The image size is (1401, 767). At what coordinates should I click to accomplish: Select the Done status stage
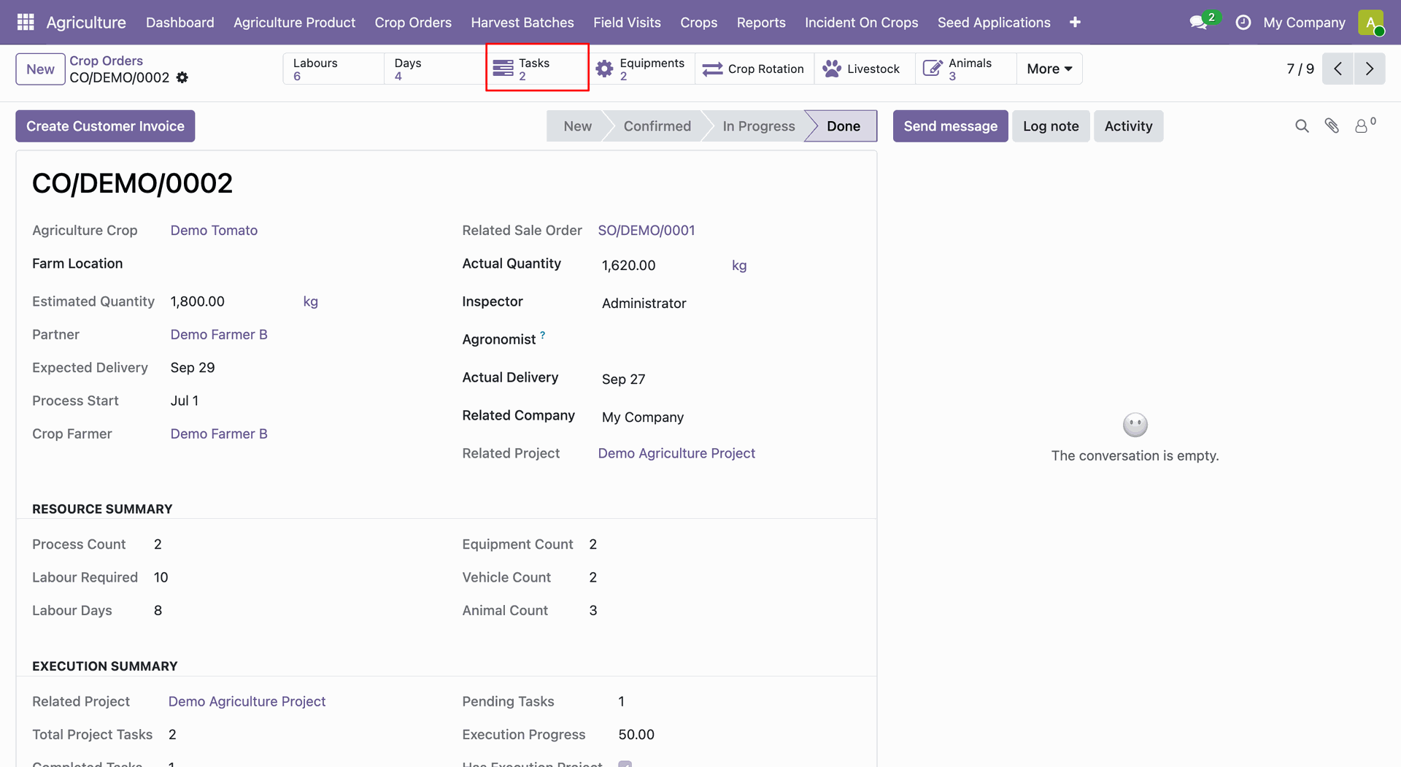(843, 126)
